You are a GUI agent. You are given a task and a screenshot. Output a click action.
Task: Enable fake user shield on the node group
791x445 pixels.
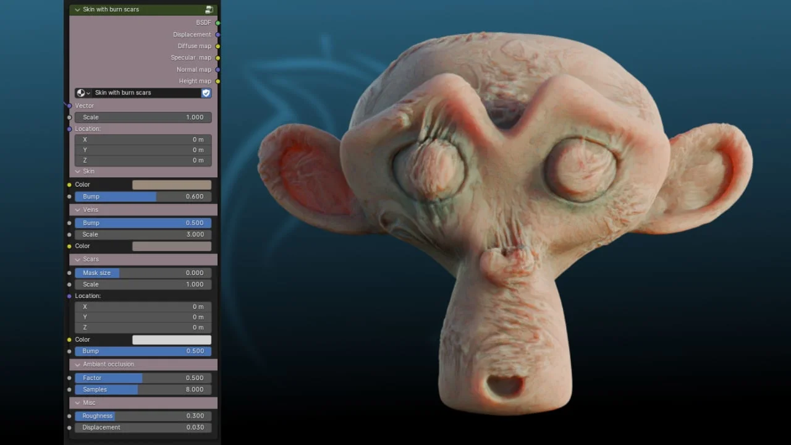coord(206,93)
